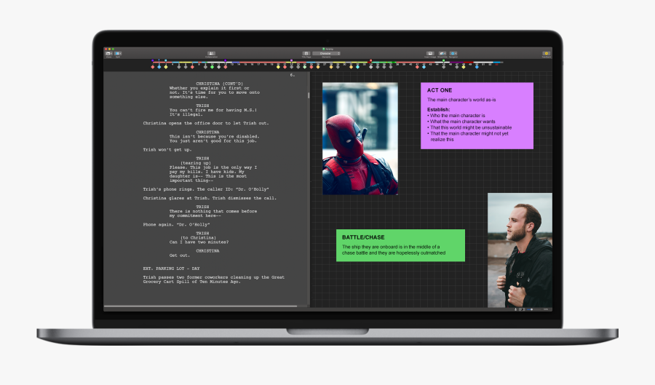The image size is (655, 385).
Task: Click the Deadpool image thumbnail
Action: [x=360, y=138]
